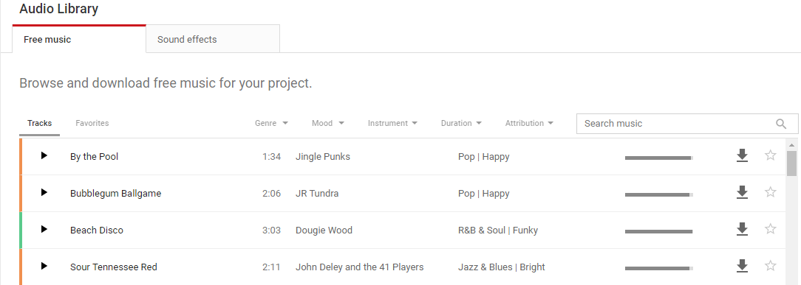Viewport: 801px width, 285px height.
Task: Click the Beach Disco title
Action: tap(97, 230)
